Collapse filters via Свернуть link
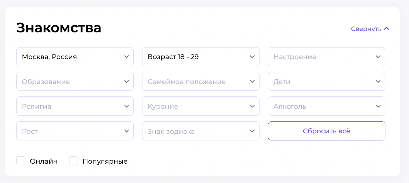Image resolution: width=409 pixels, height=183 pixels. coord(366,29)
